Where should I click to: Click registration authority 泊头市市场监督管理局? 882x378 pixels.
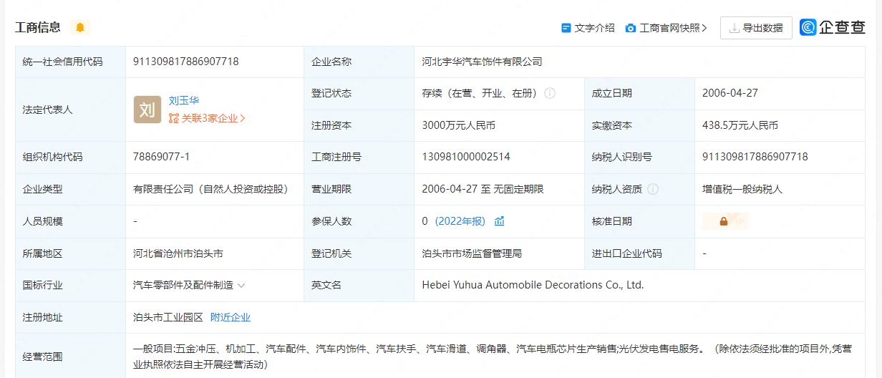click(x=472, y=253)
